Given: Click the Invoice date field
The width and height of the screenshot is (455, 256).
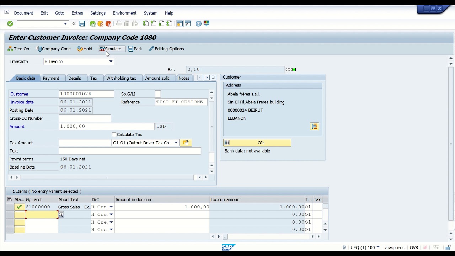Looking at the screenshot, I should [x=75, y=102].
